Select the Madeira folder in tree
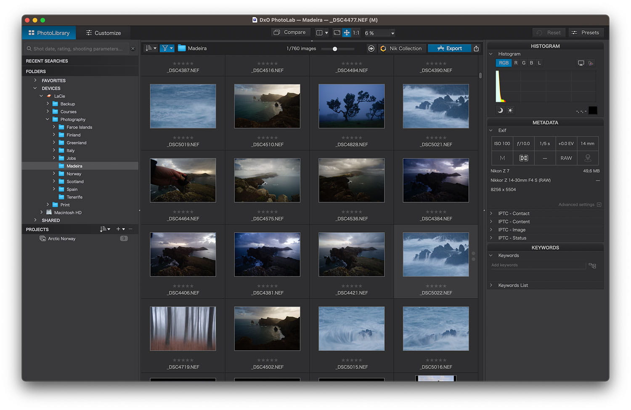 point(80,166)
